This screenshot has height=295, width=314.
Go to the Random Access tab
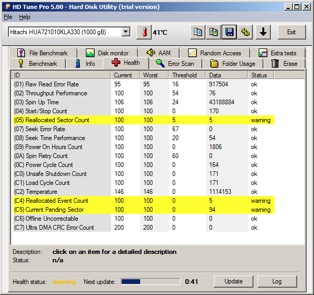coord(214,53)
